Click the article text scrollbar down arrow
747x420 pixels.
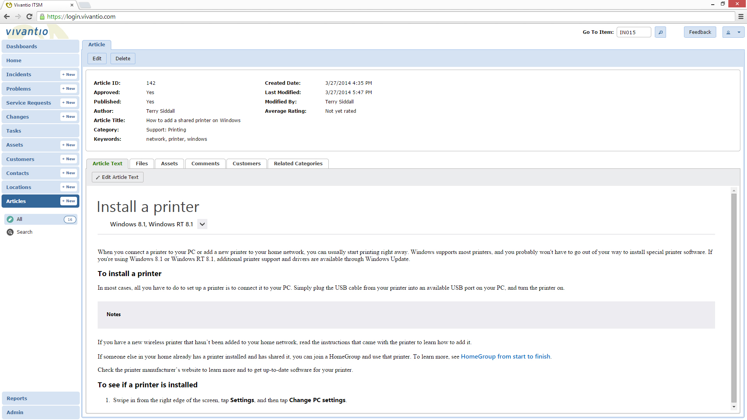pos(734,407)
